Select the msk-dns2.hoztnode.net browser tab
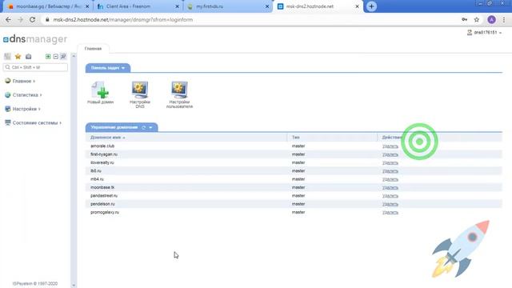The width and height of the screenshot is (512, 288). click(x=318, y=6)
